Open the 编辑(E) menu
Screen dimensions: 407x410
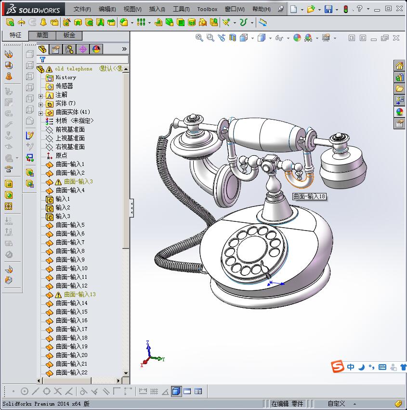pyautogui.click(x=107, y=9)
